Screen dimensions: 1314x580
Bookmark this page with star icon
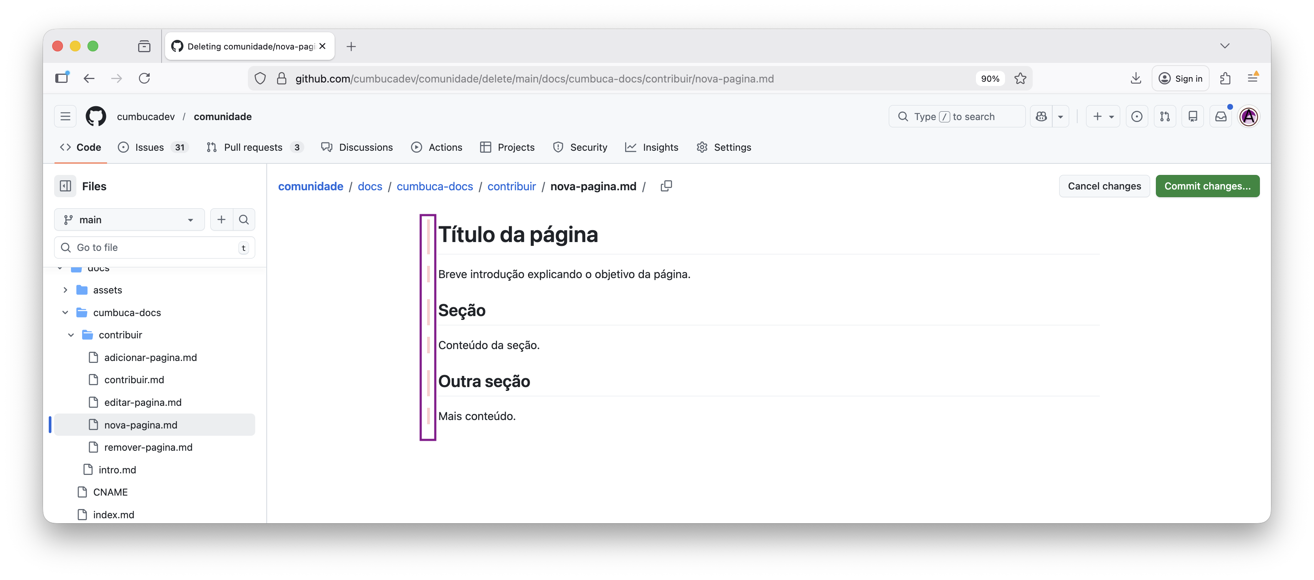pyautogui.click(x=1020, y=79)
